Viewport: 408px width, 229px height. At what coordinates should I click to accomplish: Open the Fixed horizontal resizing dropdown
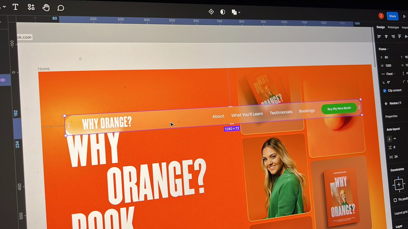click(389, 74)
